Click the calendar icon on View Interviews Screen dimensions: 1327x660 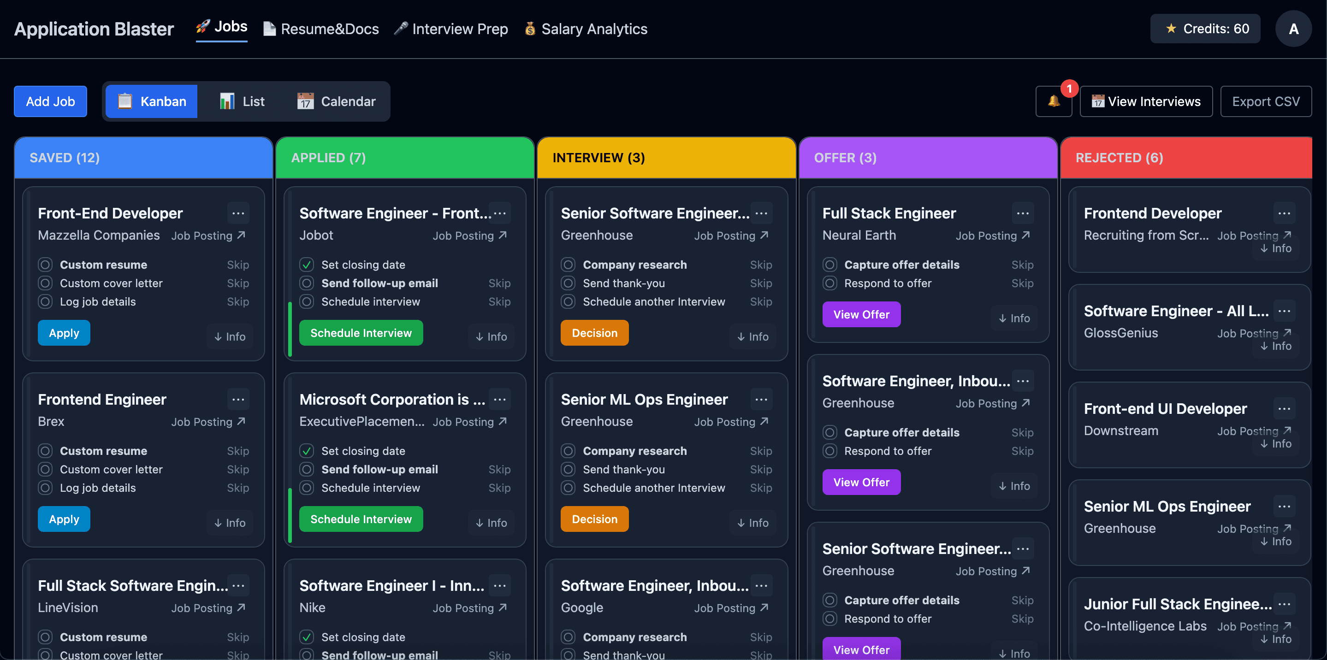click(1098, 101)
